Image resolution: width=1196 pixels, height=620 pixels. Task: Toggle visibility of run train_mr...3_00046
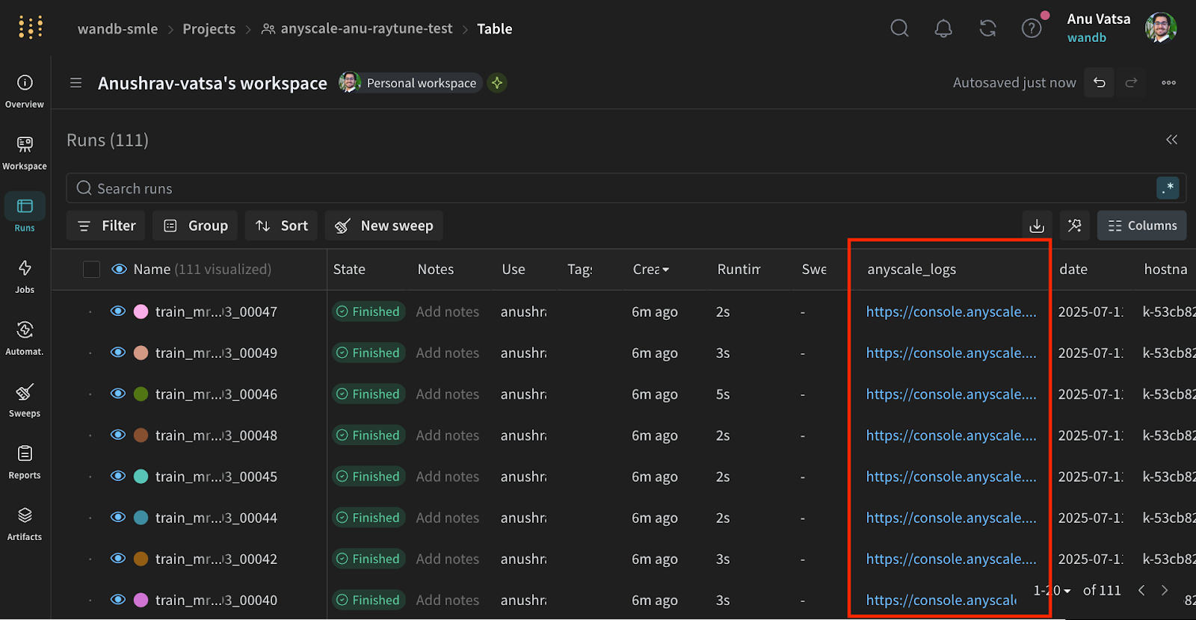[118, 394]
